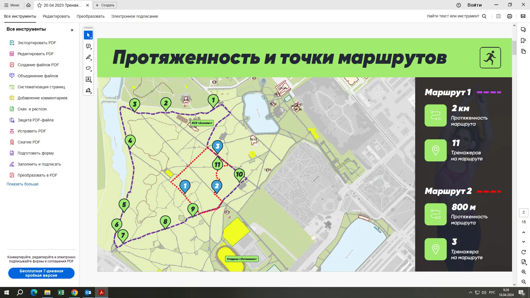Activate the text box tool
530x298 pixels.
[x=88, y=79]
